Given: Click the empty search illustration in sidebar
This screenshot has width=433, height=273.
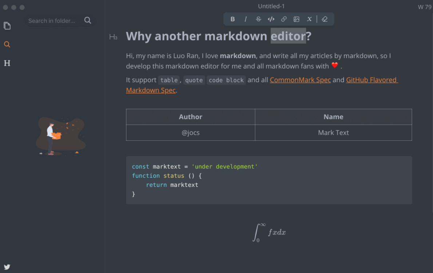Looking at the screenshot, I should click(x=60, y=136).
